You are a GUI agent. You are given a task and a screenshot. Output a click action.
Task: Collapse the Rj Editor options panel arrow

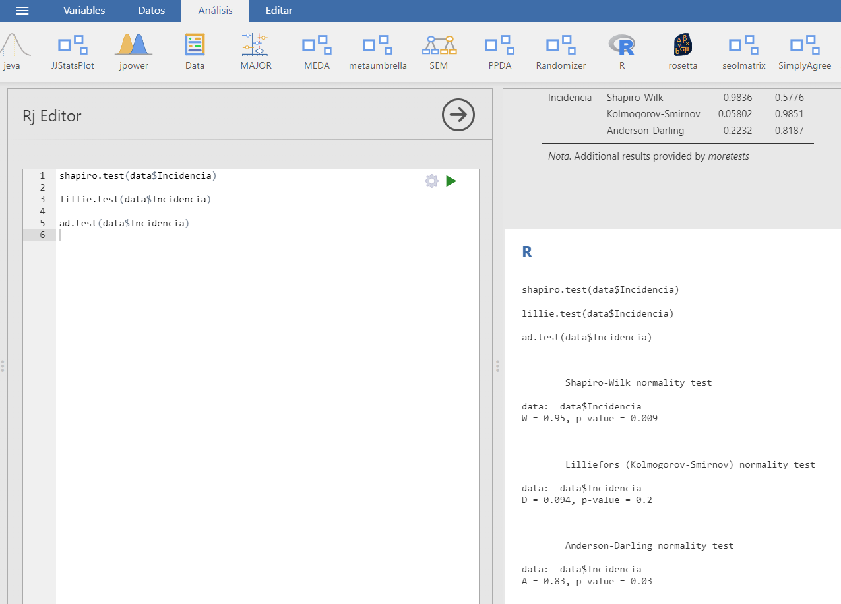(458, 115)
